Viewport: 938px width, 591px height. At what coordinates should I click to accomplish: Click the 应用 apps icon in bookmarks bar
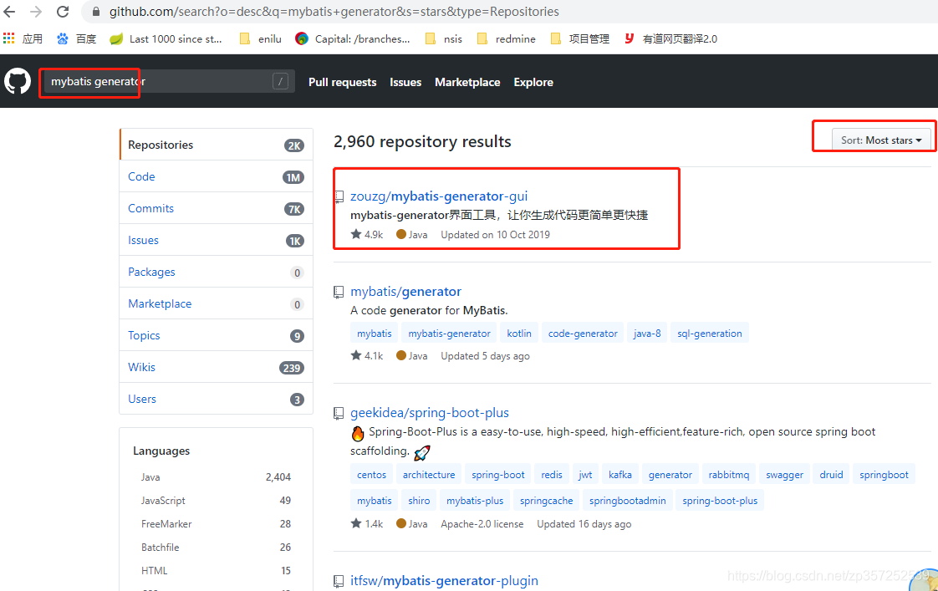coord(10,38)
